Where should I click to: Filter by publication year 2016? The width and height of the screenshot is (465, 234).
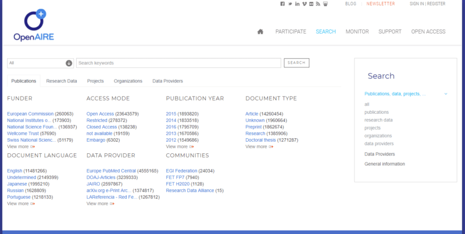click(171, 127)
